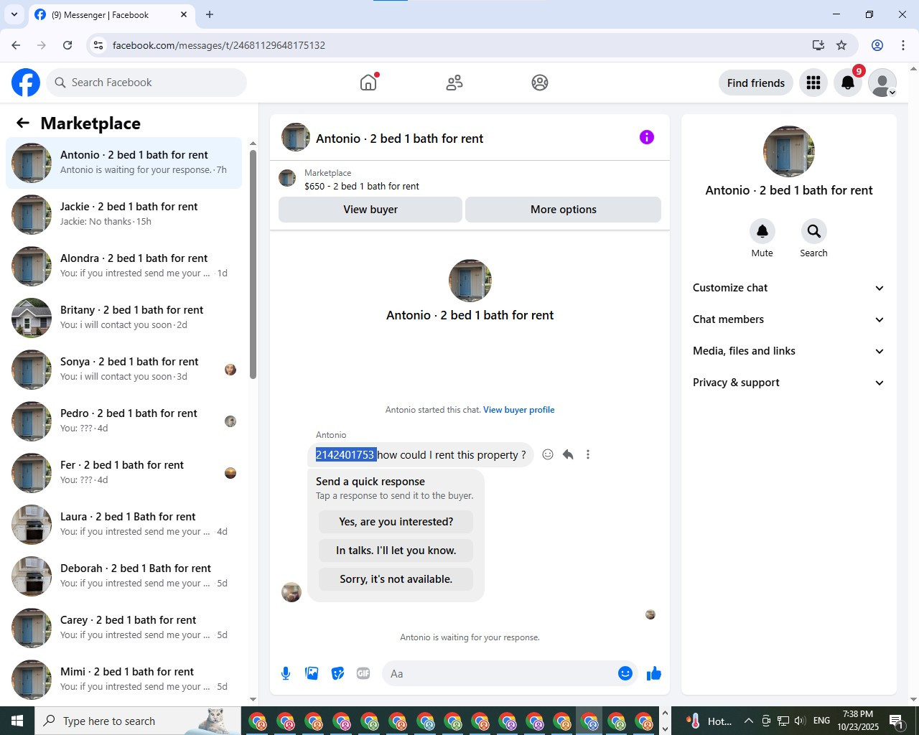The image size is (919, 735).
Task: Open Carey's 2 bed 1 bath conversation
Action: [x=124, y=628]
